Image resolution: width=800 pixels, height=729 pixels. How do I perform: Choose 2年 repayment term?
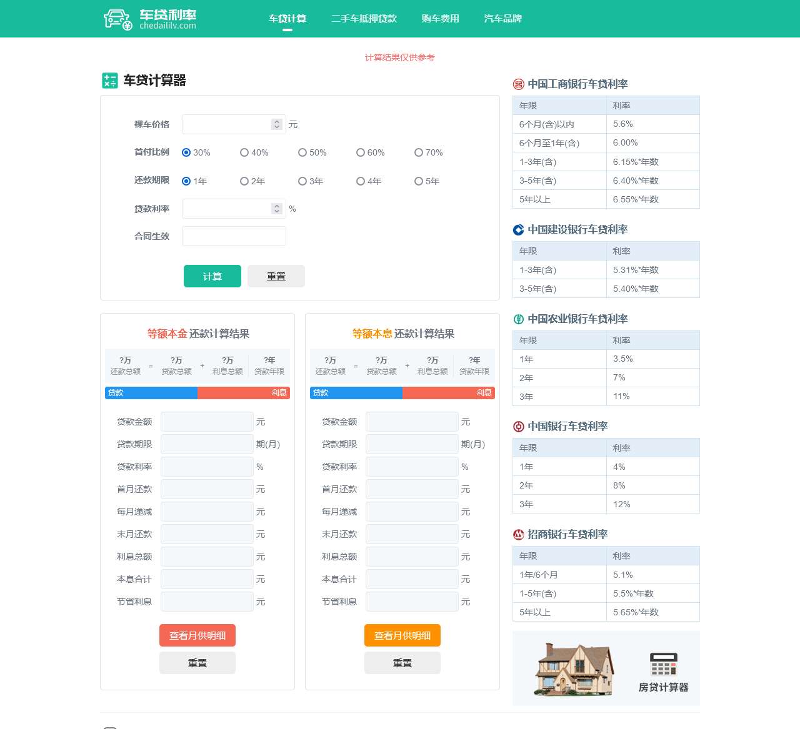[x=244, y=181]
